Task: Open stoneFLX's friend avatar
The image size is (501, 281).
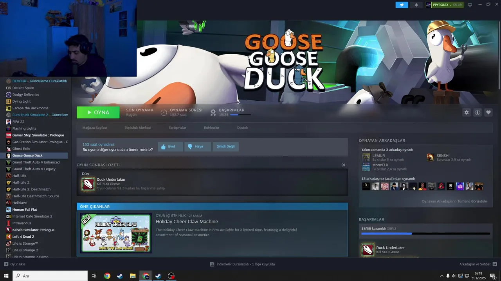Action: [x=366, y=167]
